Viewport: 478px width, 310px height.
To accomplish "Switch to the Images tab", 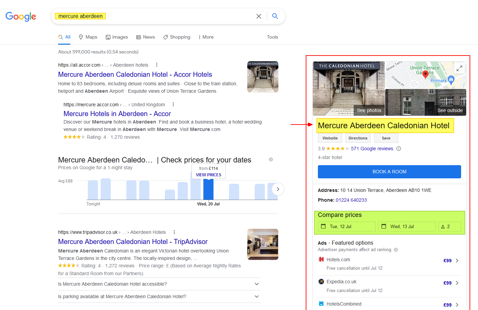I will coord(117,37).
